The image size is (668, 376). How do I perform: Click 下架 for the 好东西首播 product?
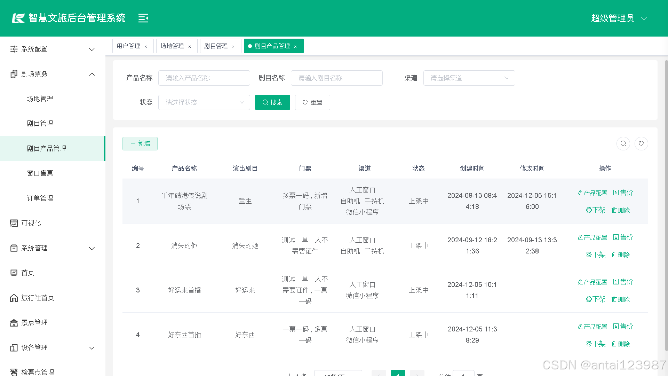click(x=595, y=344)
